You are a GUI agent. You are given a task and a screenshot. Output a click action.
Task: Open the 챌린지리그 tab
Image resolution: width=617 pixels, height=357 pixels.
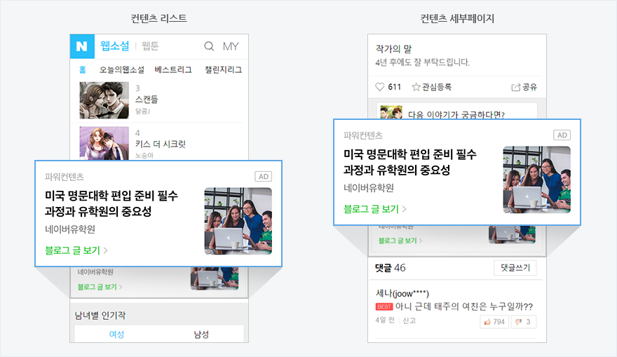tap(223, 69)
